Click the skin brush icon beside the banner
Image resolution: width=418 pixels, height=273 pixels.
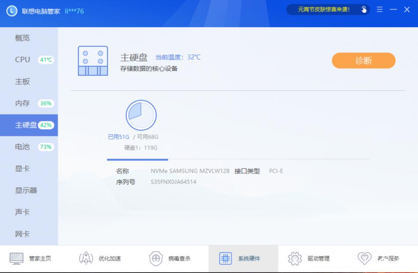coord(364,9)
